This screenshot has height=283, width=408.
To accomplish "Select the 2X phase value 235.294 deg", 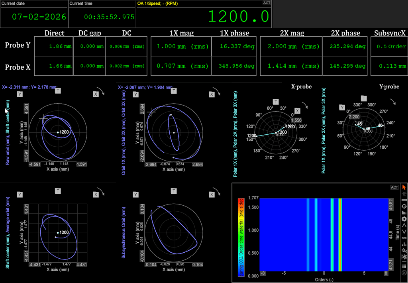I will (x=347, y=47).
